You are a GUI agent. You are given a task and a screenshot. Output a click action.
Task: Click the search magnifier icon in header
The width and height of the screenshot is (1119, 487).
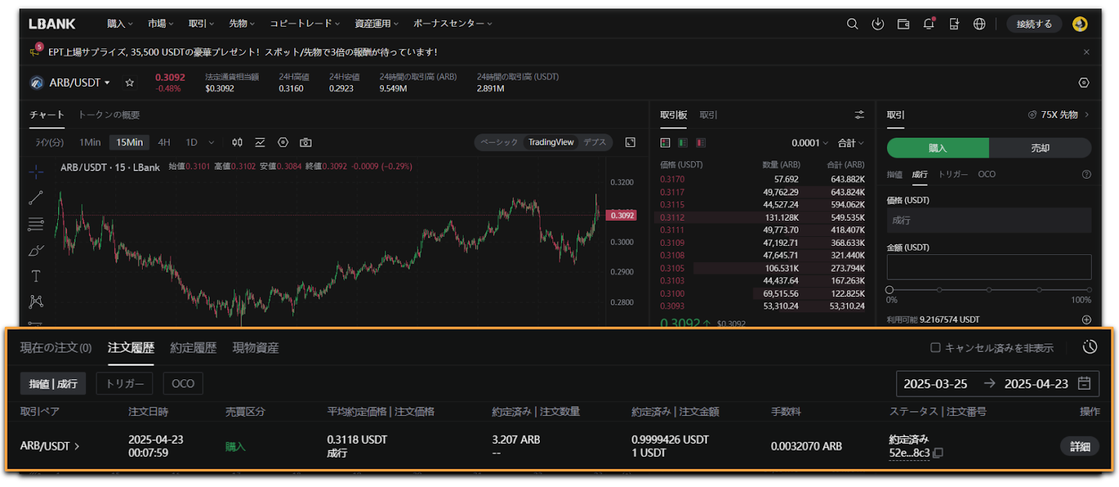tap(852, 24)
